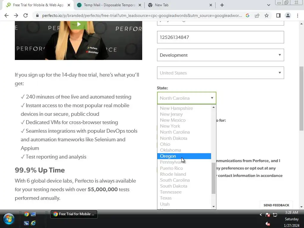Open the Google icon in the address bar

click(247, 15)
